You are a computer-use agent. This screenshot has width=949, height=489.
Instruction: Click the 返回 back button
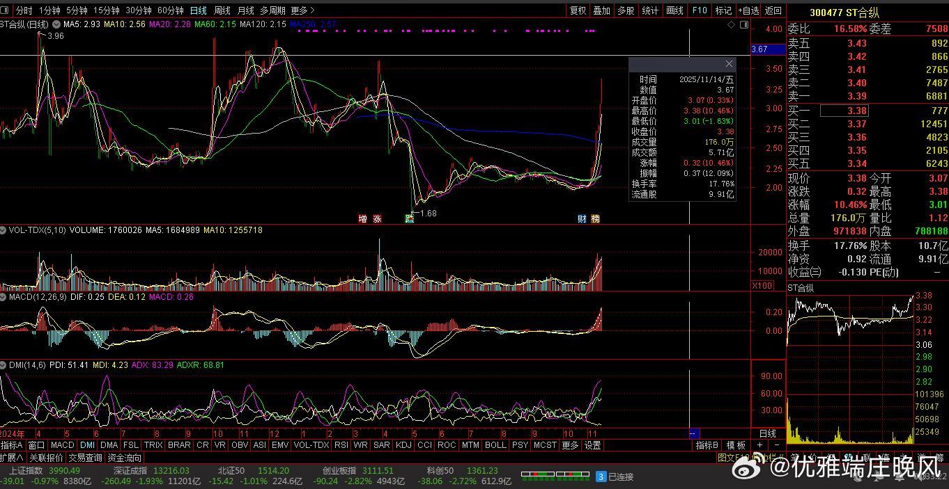tap(773, 10)
